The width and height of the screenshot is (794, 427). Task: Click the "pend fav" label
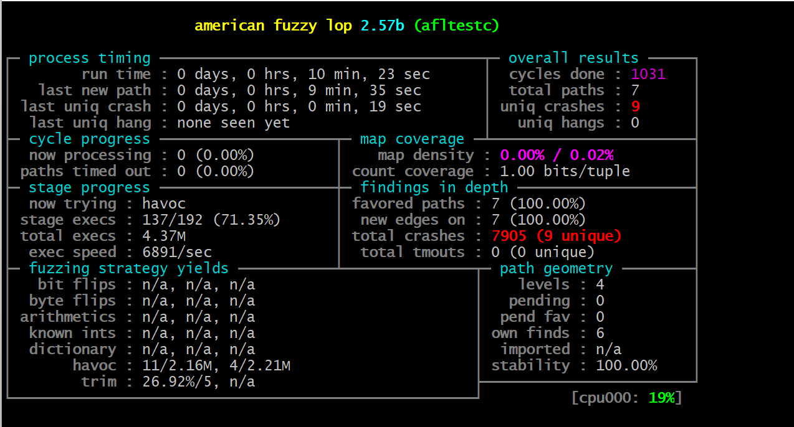(x=535, y=317)
